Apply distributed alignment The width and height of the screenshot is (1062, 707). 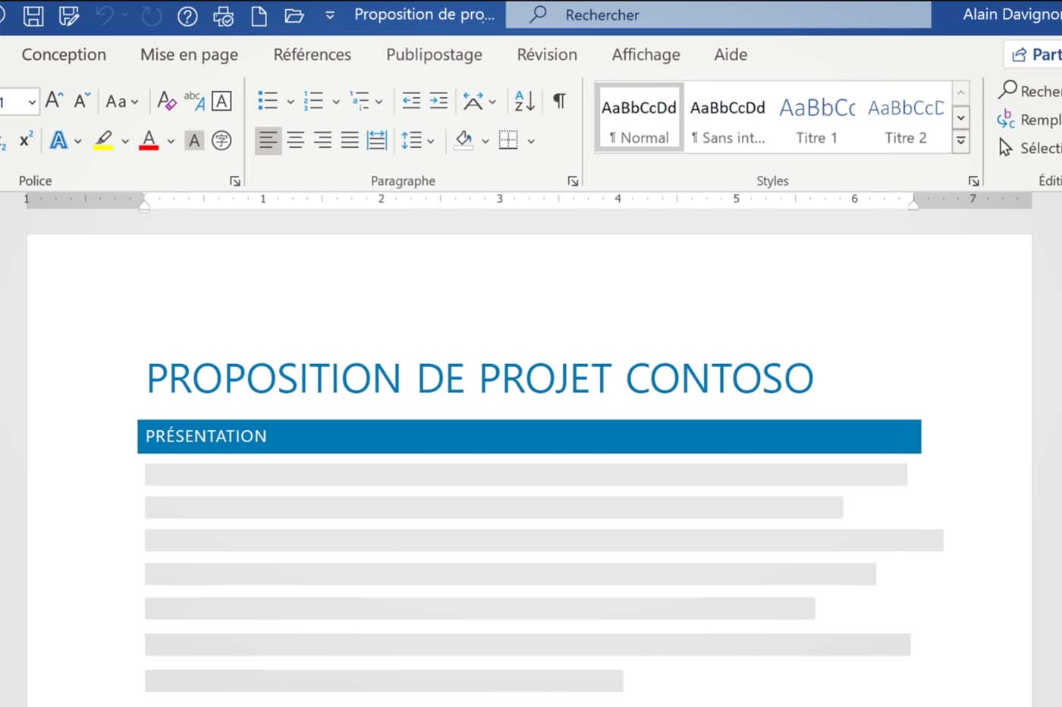(x=376, y=140)
